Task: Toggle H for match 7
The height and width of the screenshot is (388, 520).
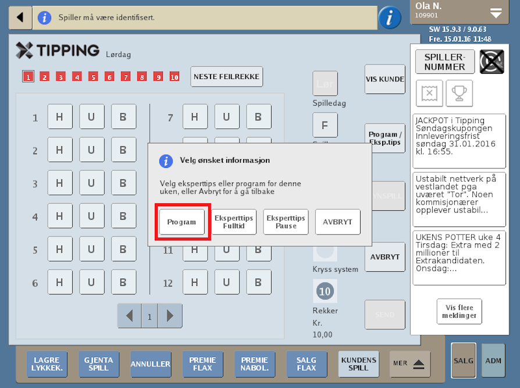Action: click(195, 117)
